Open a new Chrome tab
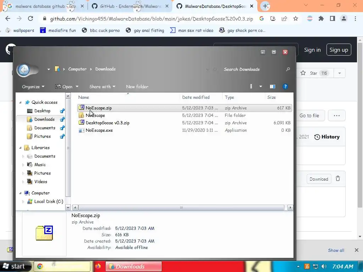The height and width of the screenshot is (272, 363). point(265,6)
